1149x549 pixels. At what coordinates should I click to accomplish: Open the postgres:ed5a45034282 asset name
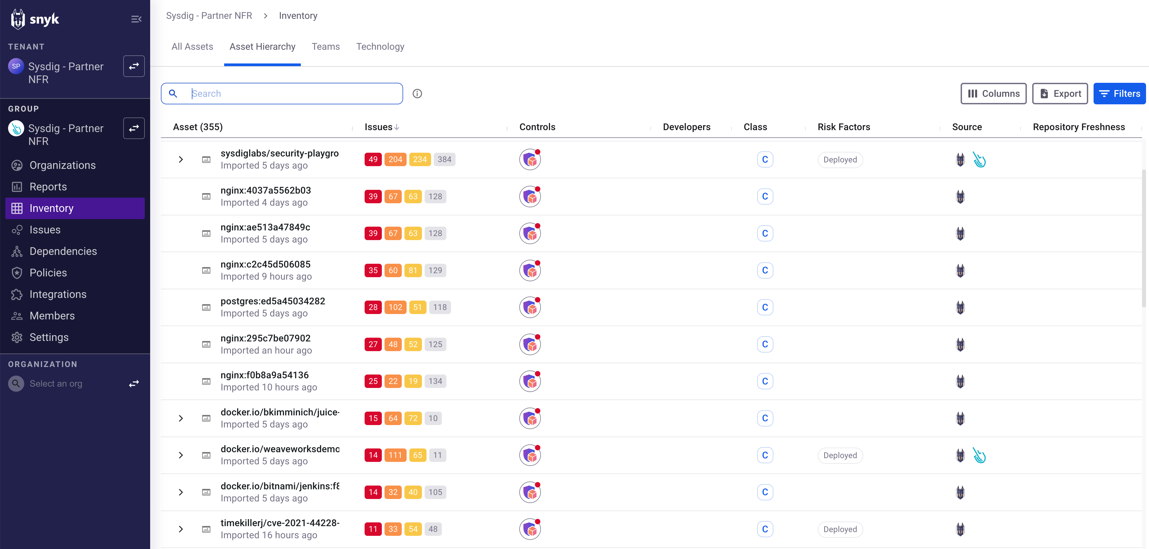click(273, 301)
